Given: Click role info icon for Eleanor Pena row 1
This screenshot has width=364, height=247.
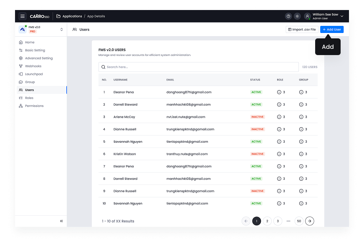Looking at the screenshot, I should pos(279,92).
